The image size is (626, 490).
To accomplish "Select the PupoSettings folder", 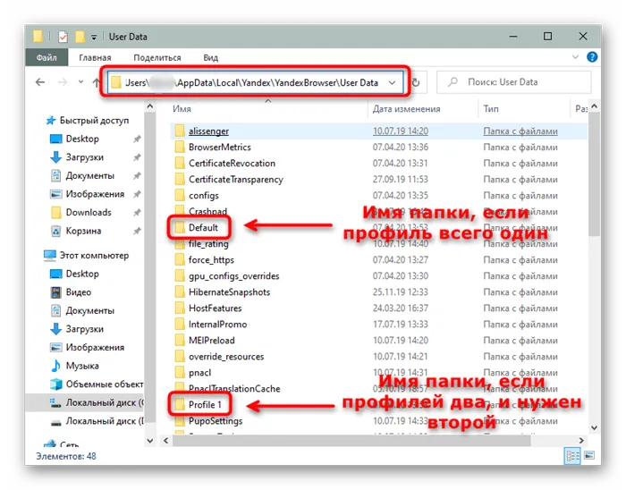I will [216, 421].
